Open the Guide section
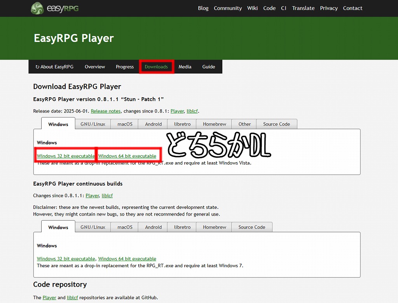Screen dimensions: 398x303 click(209, 67)
